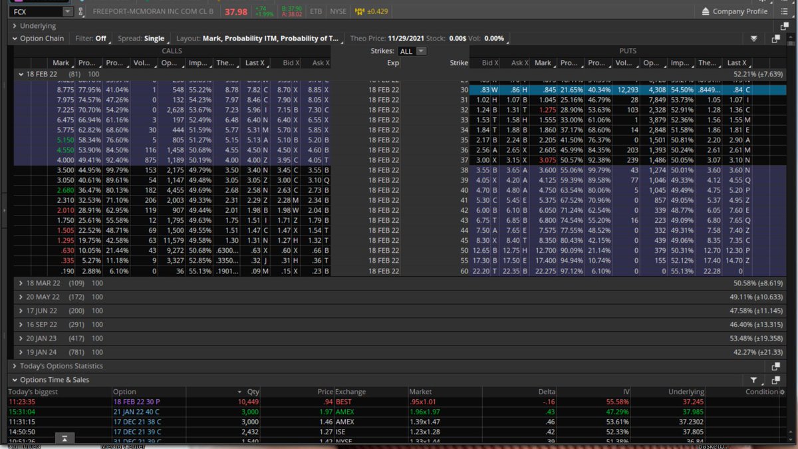798x449 pixels.
Task: Click the collapse arrow icon at bottom left
Action: click(x=63, y=438)
